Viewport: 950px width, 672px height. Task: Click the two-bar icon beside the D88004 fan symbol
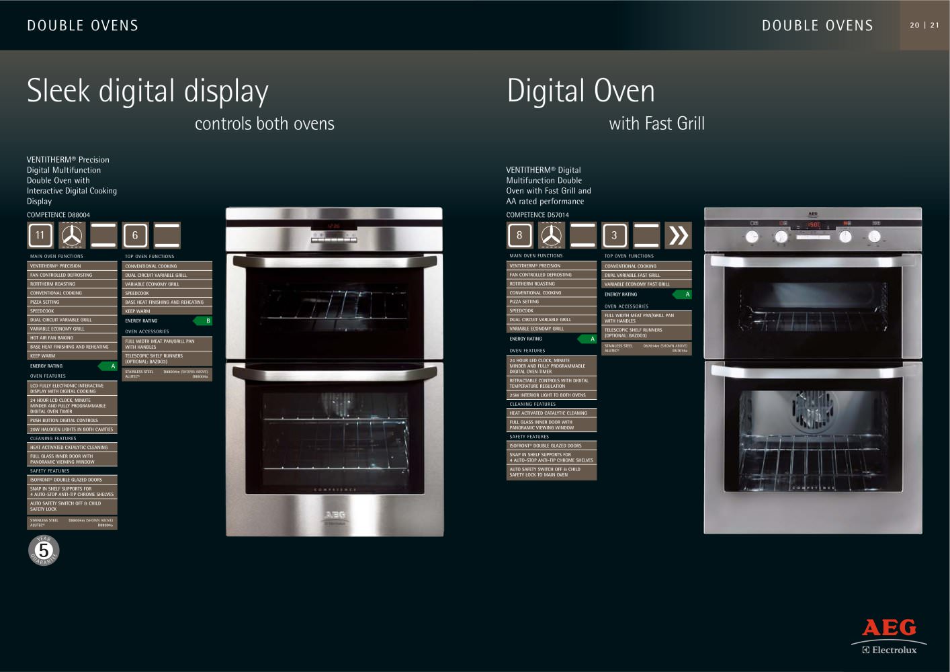click(103, 235)
